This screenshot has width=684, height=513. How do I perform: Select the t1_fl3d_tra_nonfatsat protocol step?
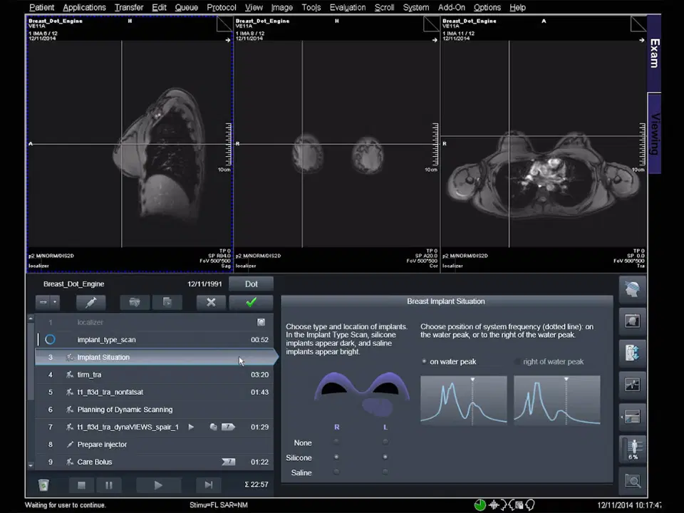(110, 392)
